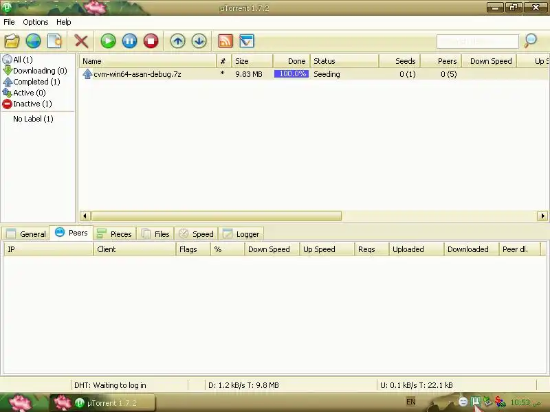Switch to the Logger tab

(x=241, y=234)
